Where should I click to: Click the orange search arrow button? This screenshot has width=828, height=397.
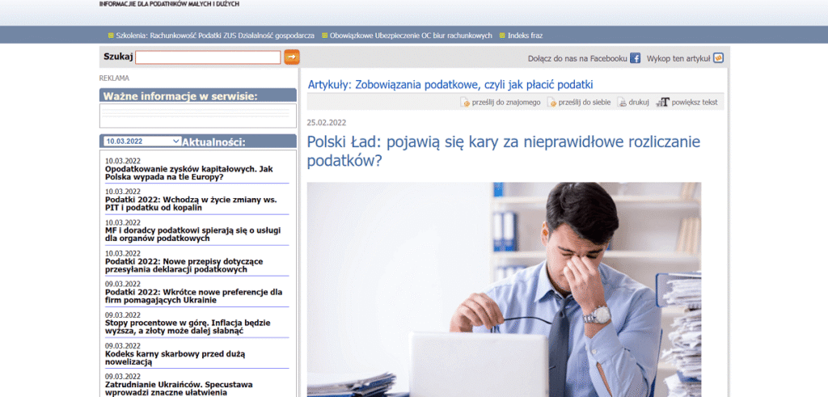pyautogui.click(x=292, y=57)
